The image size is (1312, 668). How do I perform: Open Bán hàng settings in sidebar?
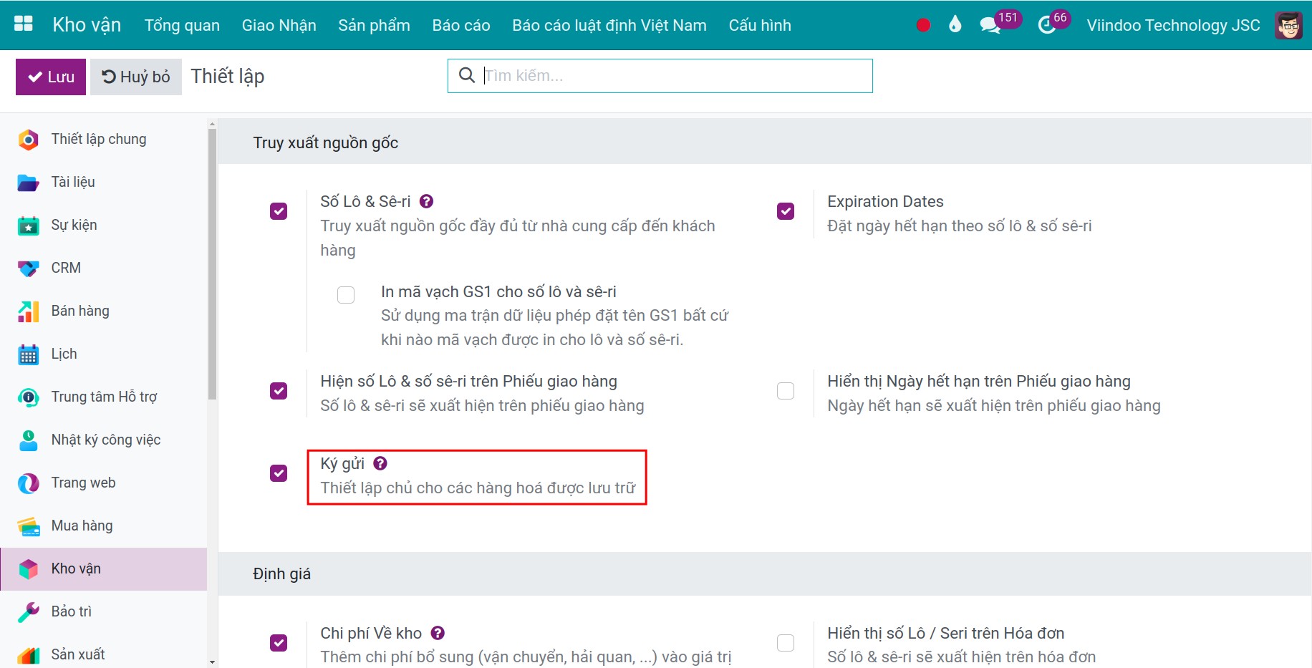pyautogui.click(x=104, y=311)
